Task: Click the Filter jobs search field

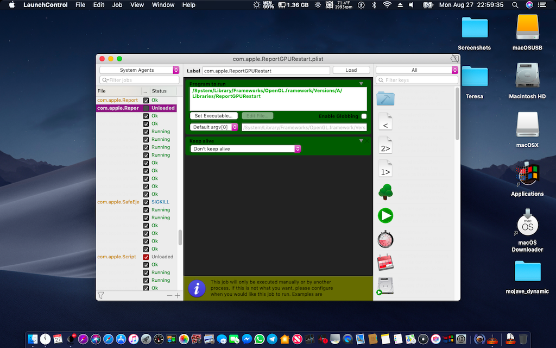Action: coord(140,80)
